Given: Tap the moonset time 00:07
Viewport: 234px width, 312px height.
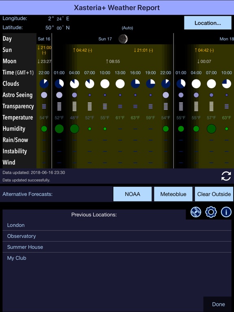Looking at the screenshot, I should pos(204,61).
